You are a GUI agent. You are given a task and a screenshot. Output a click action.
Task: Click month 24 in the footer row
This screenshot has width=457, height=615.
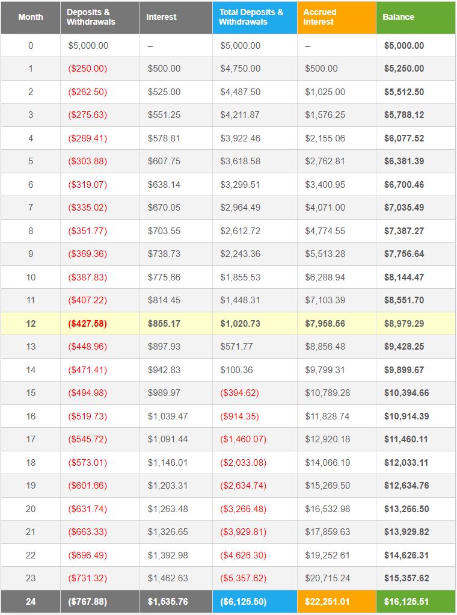tap(31, 601)
